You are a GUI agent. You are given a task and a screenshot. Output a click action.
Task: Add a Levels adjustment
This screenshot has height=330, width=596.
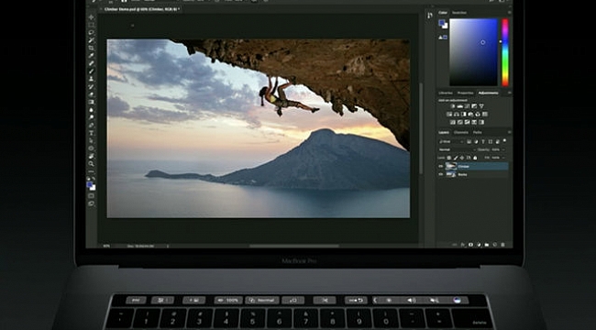tap(460, 106)
